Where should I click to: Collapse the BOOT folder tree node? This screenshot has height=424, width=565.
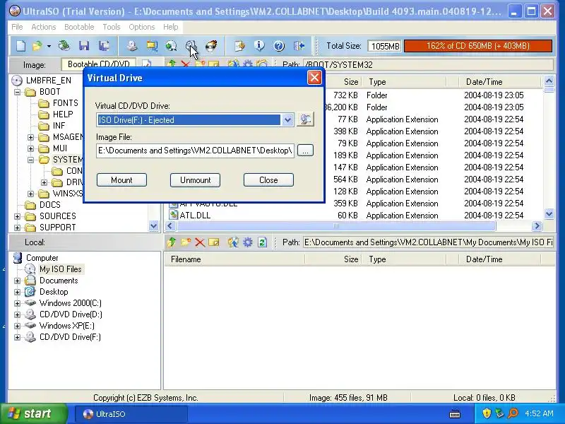[17, 92]
